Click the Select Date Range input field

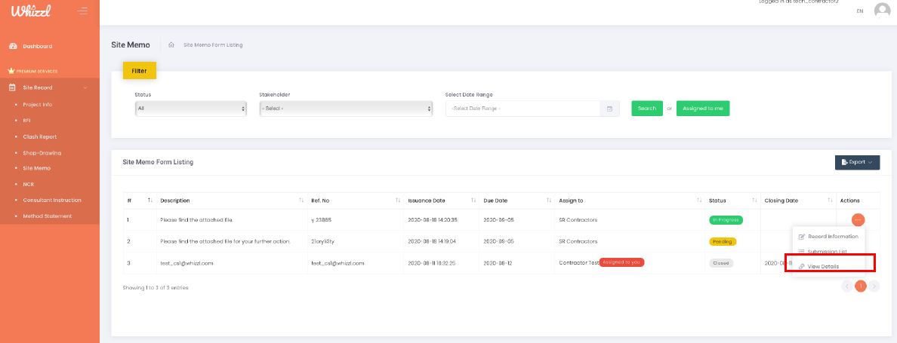click(x=523, y=109)
